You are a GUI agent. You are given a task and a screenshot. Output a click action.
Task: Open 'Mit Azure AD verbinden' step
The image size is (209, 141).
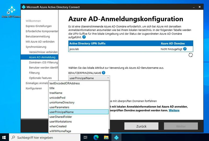click(40, 42)
